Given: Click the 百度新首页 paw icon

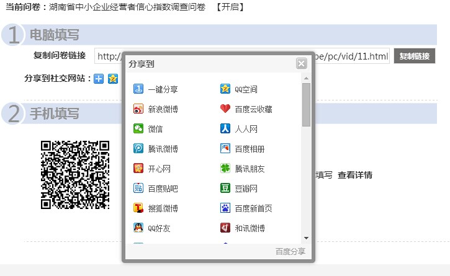Looking at the screenshot, I should [x=225, y=208].
